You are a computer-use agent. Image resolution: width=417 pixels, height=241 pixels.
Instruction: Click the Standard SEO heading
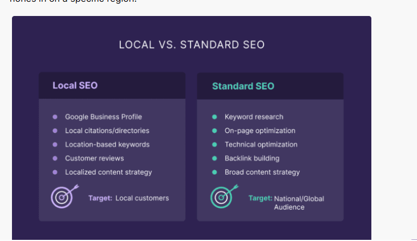[243, 86]
